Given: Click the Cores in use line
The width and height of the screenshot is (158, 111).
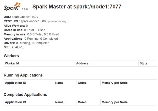Looking at the screenshot, I should pos(24,30).
